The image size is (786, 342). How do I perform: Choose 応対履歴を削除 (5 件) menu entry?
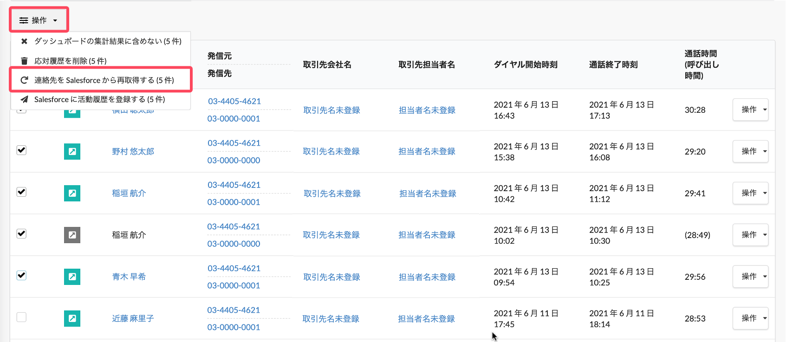[x=101, y=61]
